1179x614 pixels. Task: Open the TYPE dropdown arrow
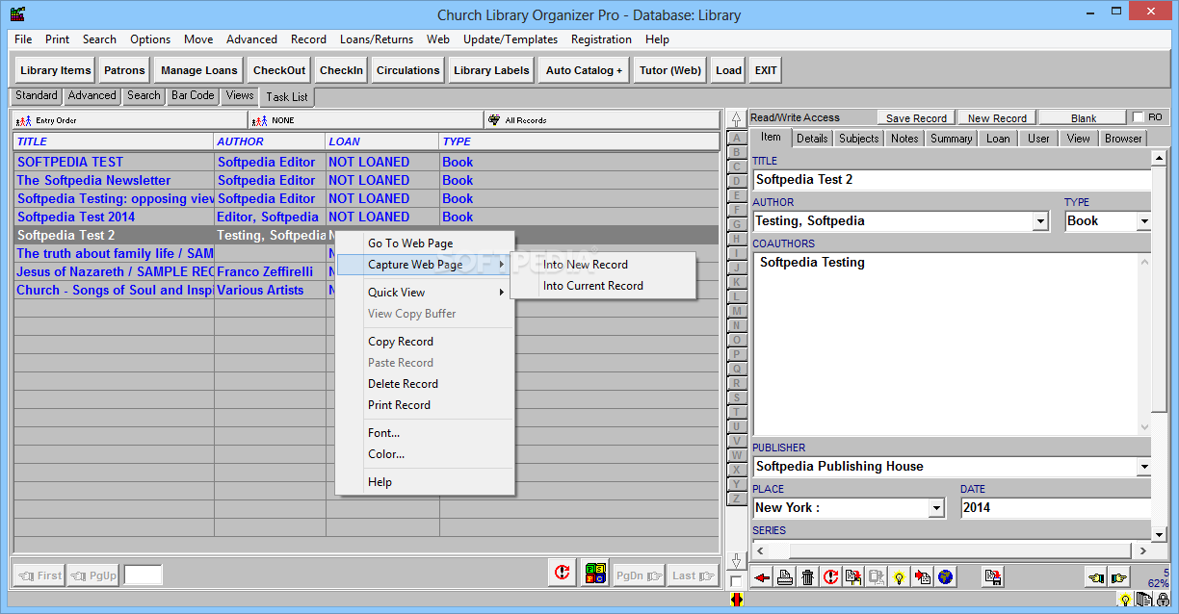click(1143, 221)
